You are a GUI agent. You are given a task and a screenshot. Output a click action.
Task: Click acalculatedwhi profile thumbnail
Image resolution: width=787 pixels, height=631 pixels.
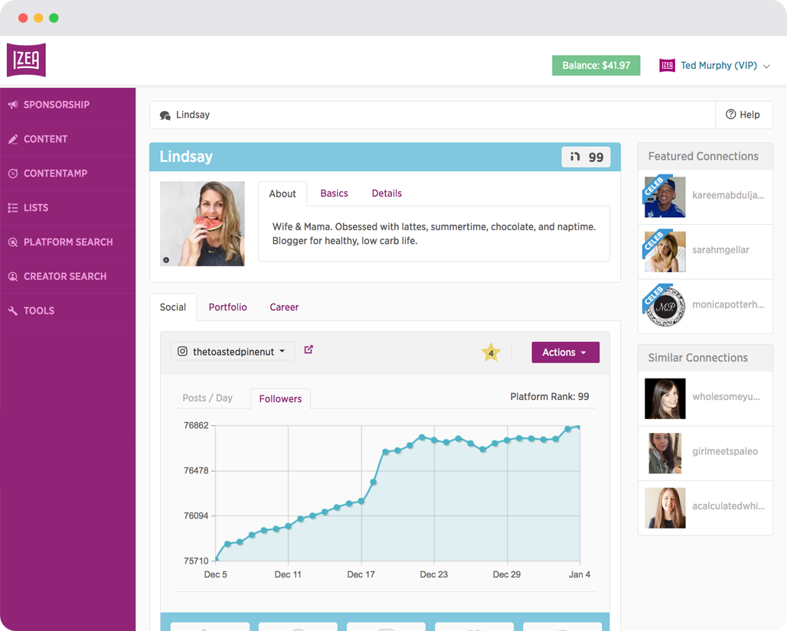coord(665,508)
